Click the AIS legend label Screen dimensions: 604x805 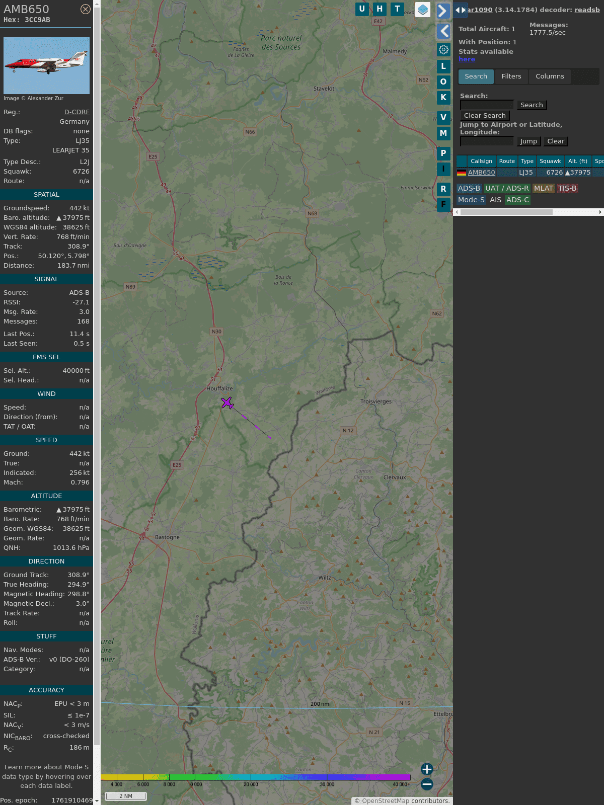pos(496,200)
